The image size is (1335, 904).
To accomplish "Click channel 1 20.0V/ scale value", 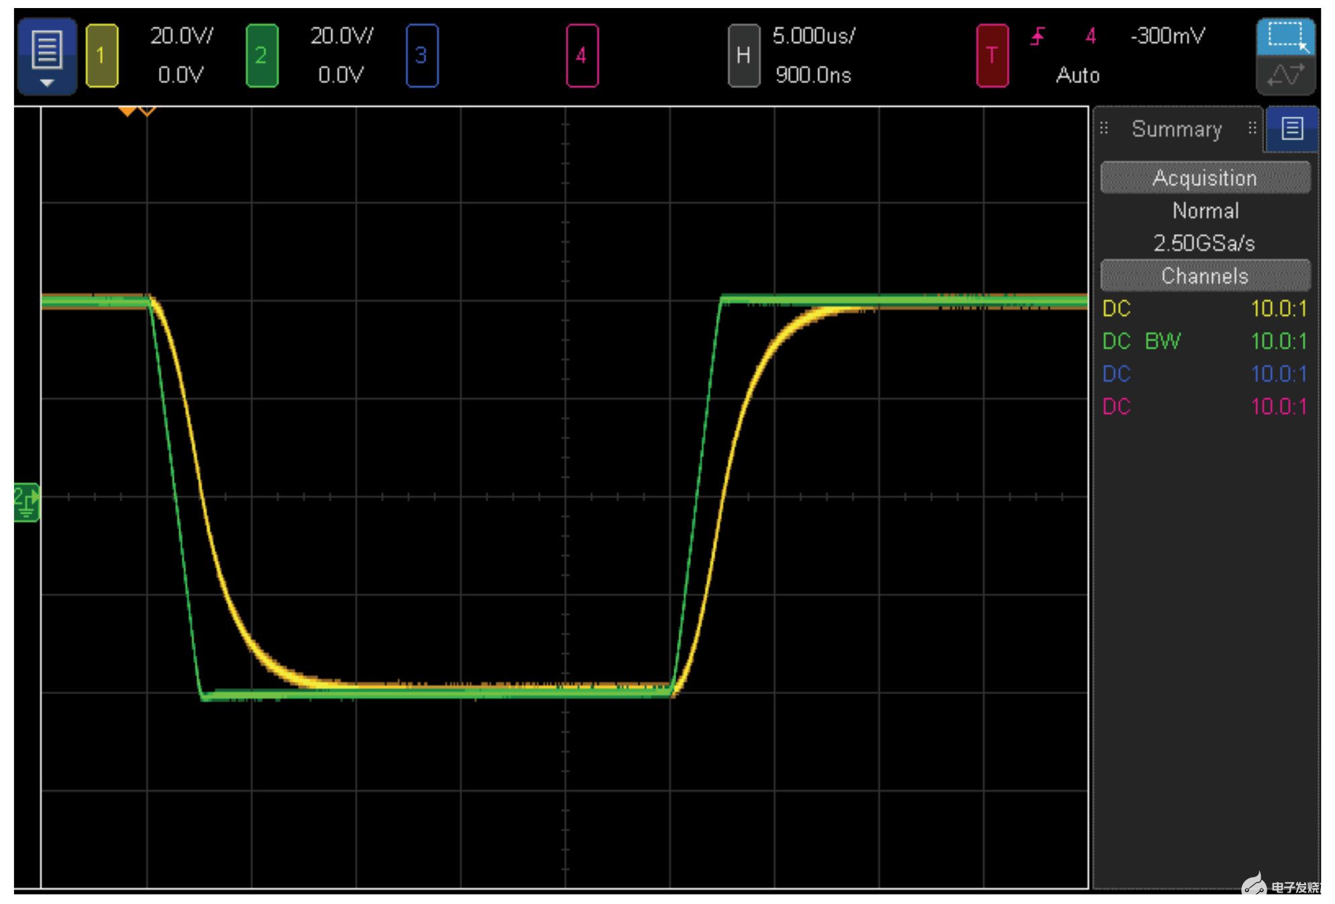I will [x=181, y=36].
